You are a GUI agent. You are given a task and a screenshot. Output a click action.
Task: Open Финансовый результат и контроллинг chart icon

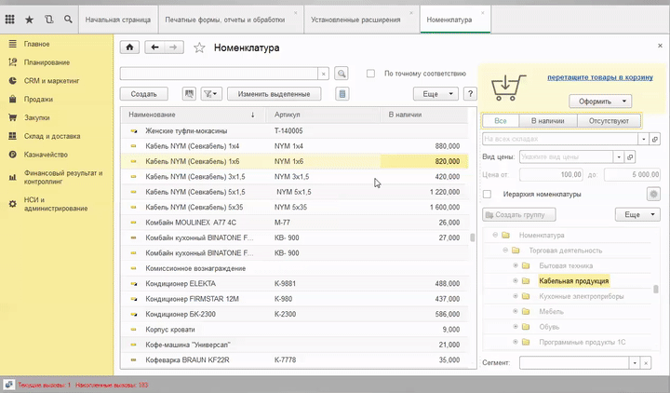(12, 177)
